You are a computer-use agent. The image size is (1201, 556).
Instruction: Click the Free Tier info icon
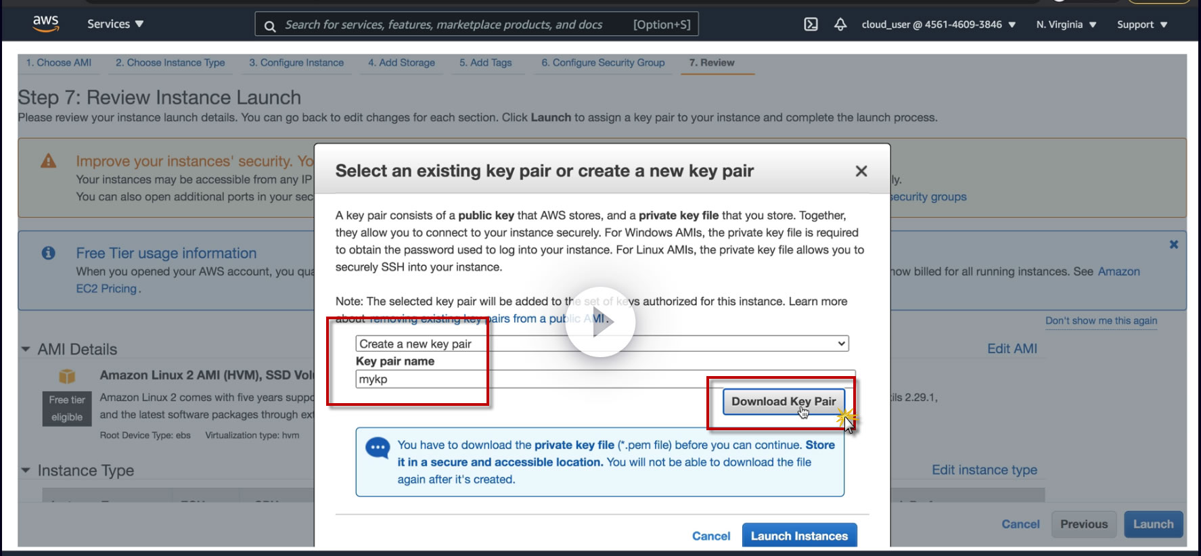pyautogui.click(x=49, y=253)
